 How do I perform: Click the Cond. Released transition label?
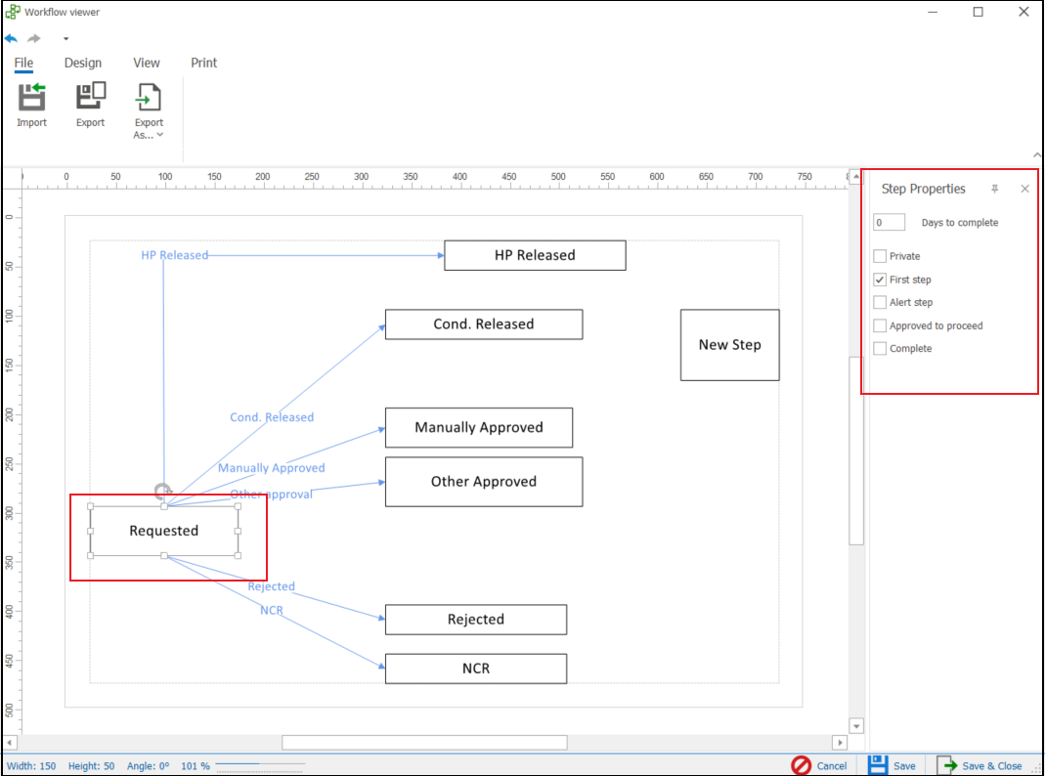point(272,417)
